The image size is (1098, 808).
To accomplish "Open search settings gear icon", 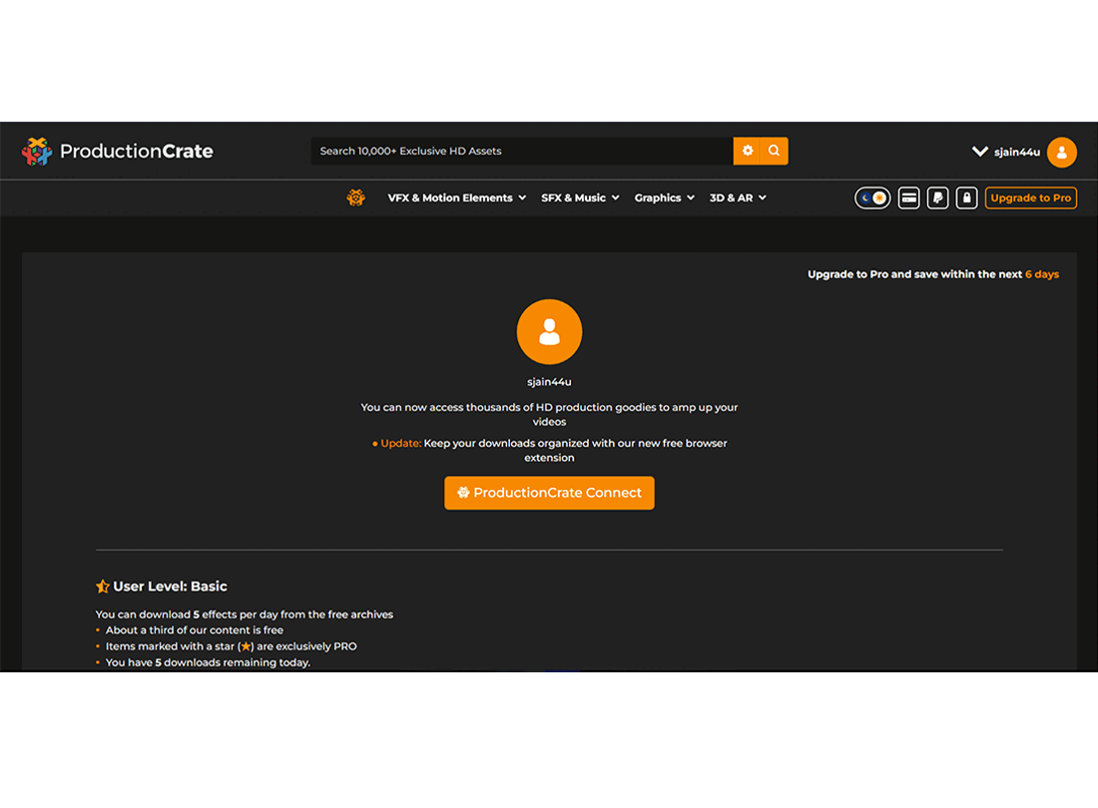I will tap(748, 151).
